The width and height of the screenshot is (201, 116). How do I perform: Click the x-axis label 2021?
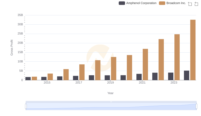(142, 83)
